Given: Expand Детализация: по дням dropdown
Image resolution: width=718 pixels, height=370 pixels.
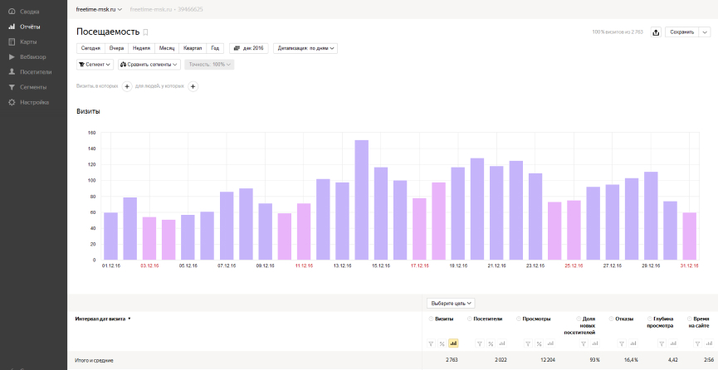Looking at the screenshot, I should [305, 48].
